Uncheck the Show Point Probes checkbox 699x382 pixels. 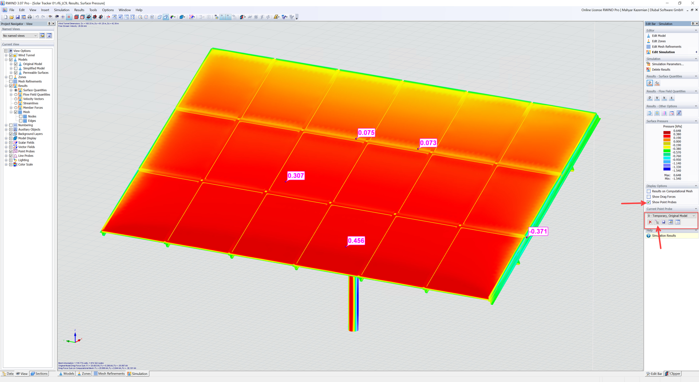pos(649,202)
